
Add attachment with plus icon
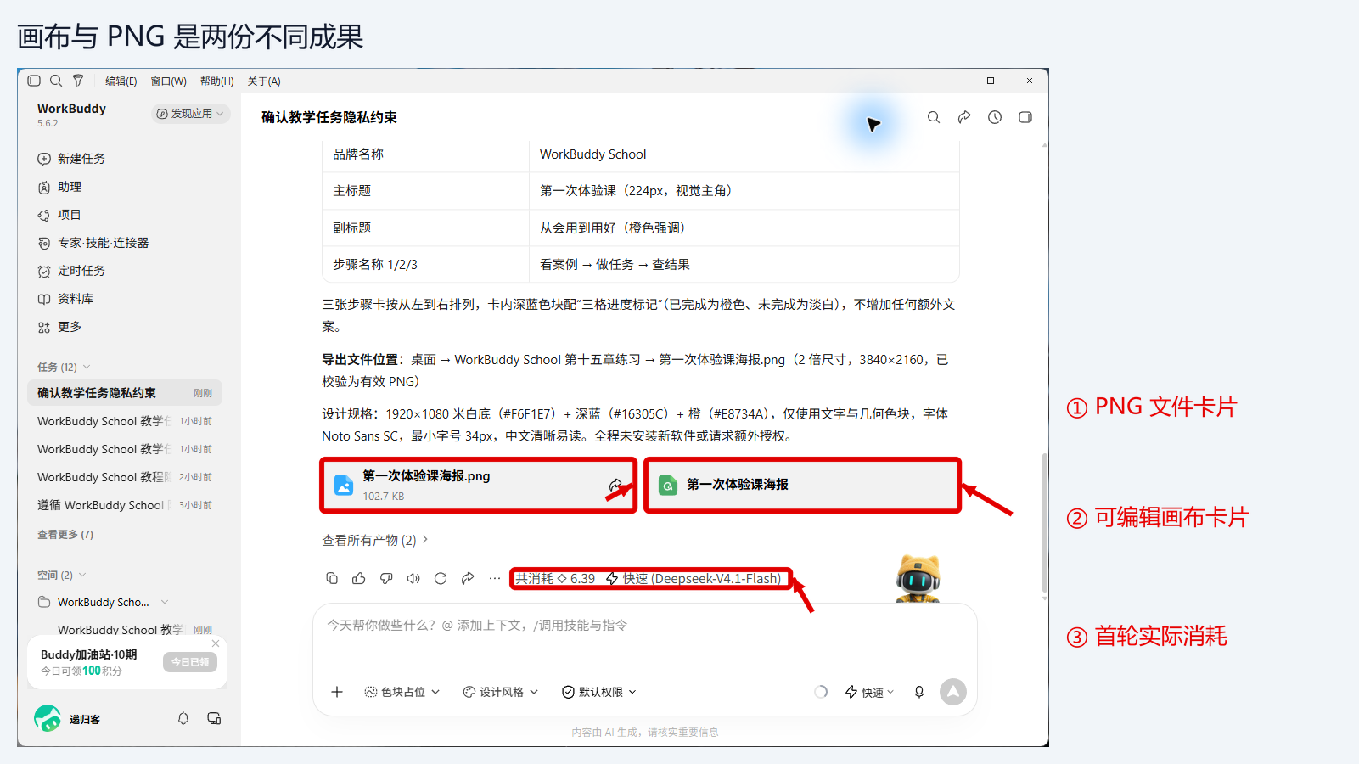337,692
